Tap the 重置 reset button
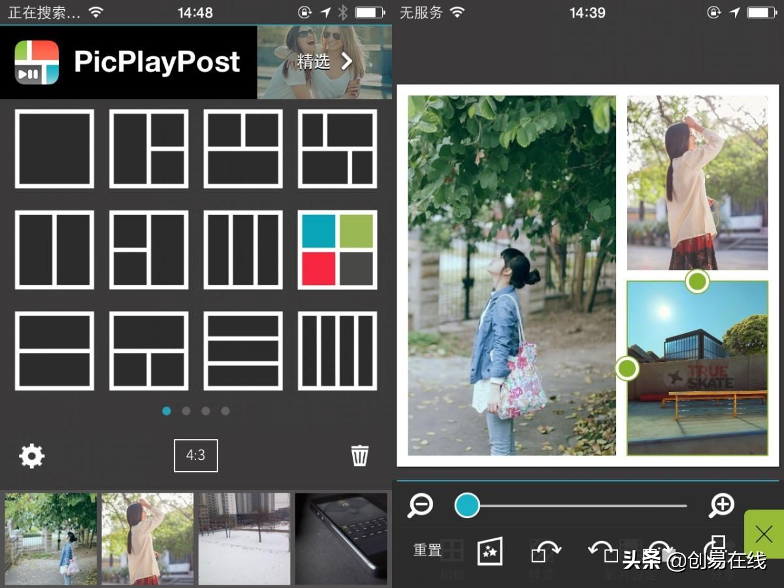Image resolution: width=784 pixels, height=588 pixels. (428, 551)
